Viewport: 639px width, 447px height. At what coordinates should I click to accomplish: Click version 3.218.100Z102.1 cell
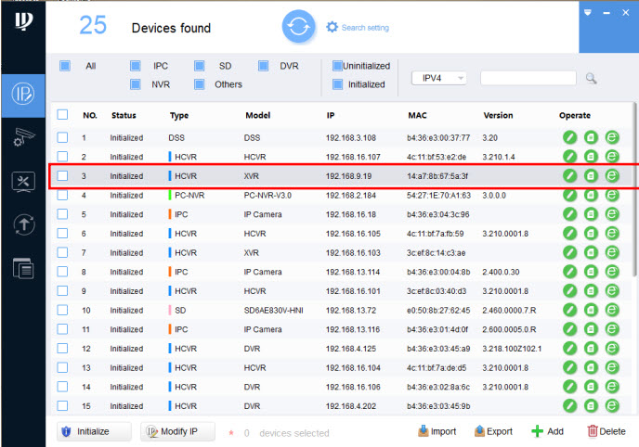512,349
